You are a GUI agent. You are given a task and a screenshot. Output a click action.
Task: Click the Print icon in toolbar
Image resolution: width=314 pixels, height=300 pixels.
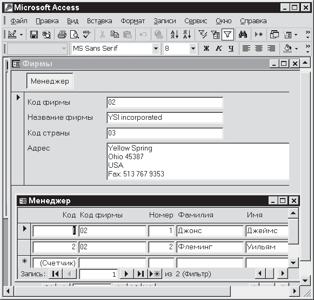(x=62, y=35)
